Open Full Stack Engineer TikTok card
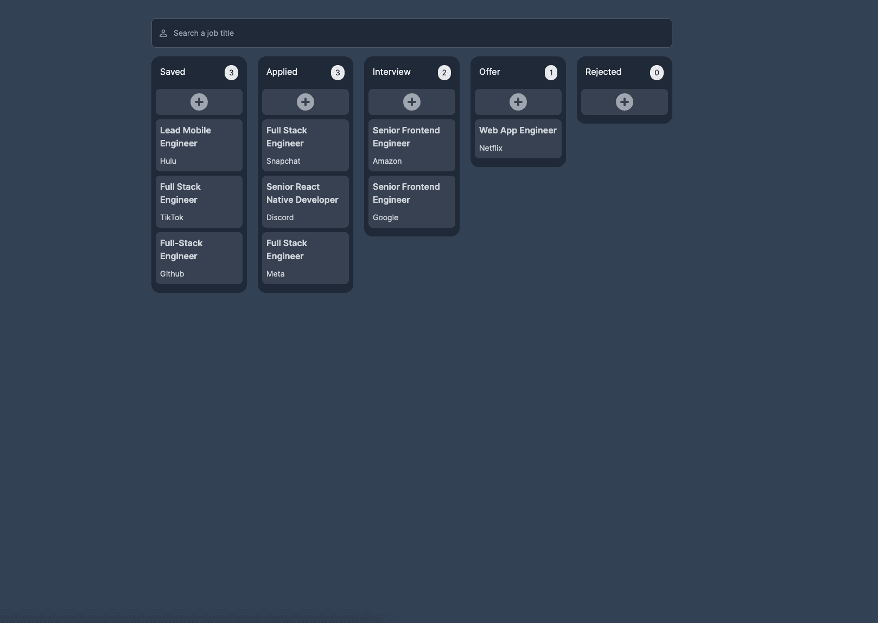 click(199, 202)
